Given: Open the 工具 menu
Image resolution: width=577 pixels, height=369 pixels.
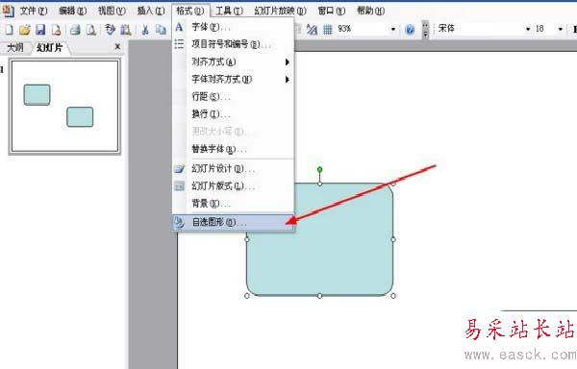Looking at the screenshot, I should click(229, 11).
